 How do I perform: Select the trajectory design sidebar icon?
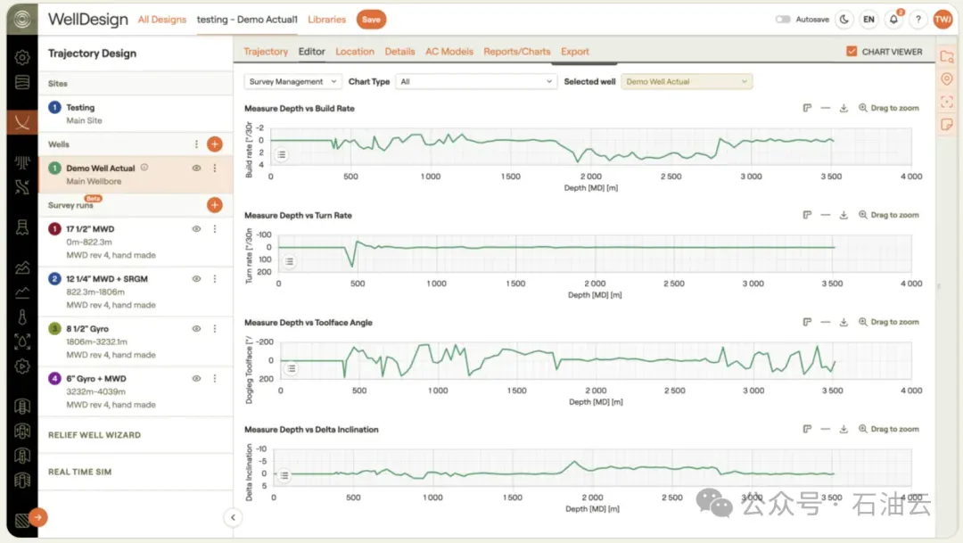point(22,122)
